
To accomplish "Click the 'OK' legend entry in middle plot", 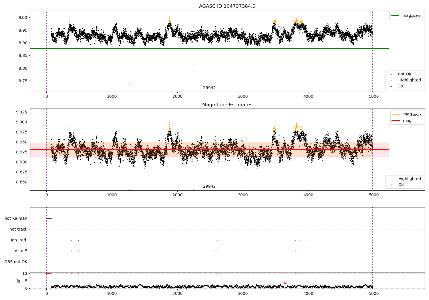I will [398, 185].
